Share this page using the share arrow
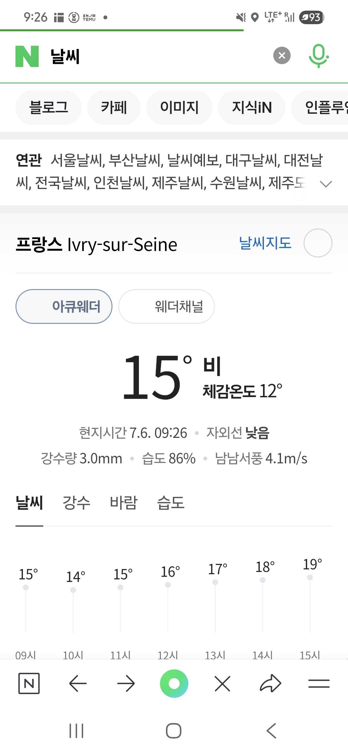348x754 pixels. tap(270, 683)
